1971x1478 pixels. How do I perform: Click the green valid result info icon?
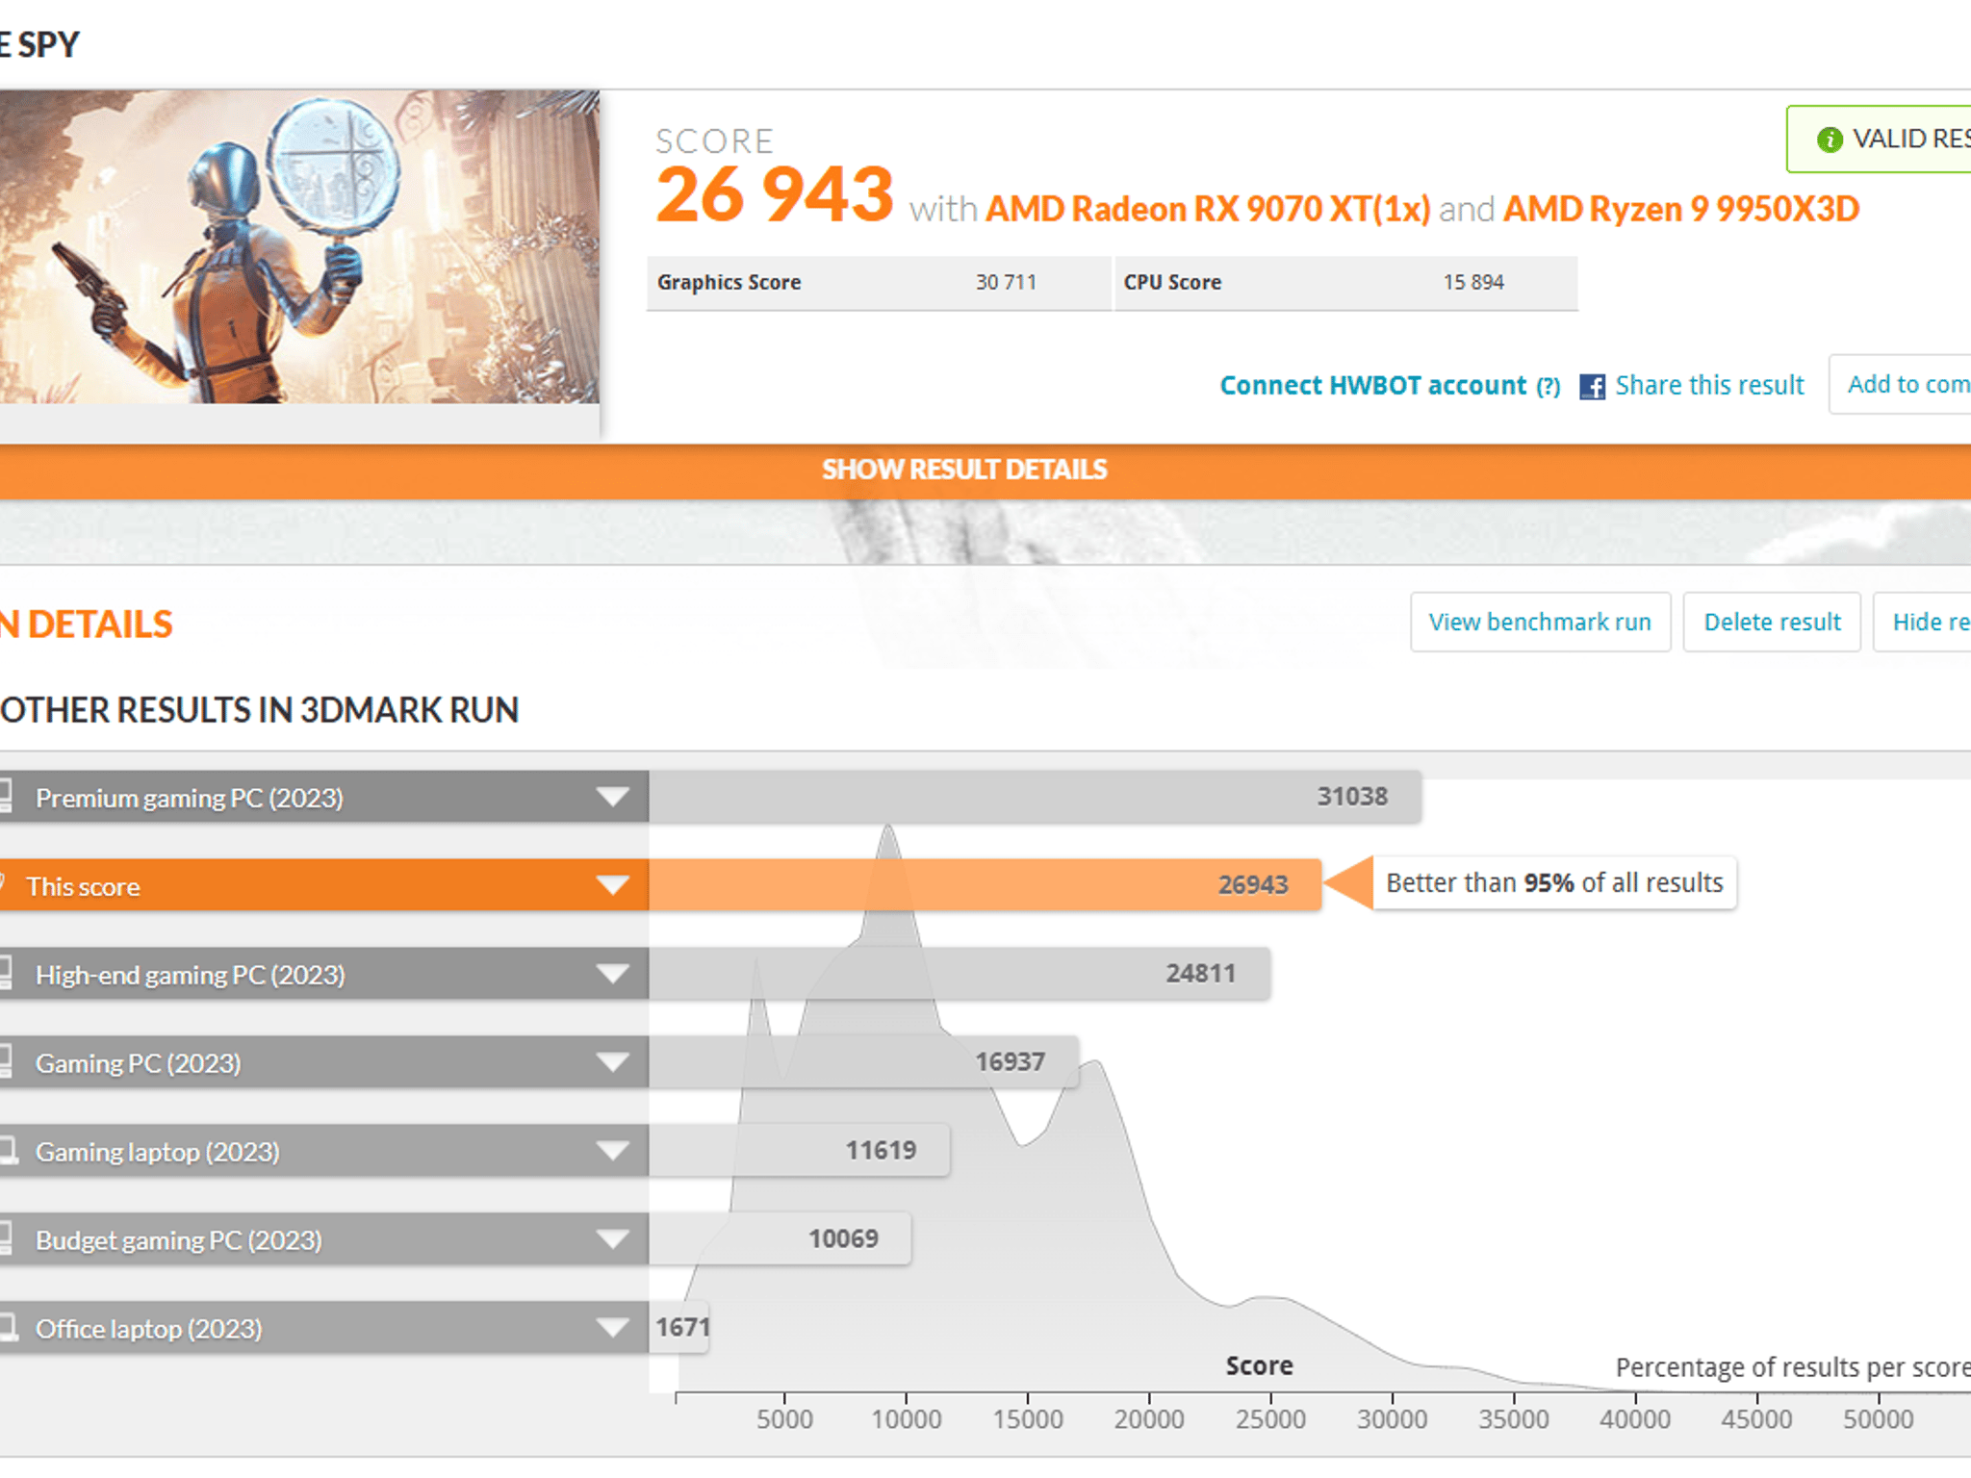[1830, 140]
